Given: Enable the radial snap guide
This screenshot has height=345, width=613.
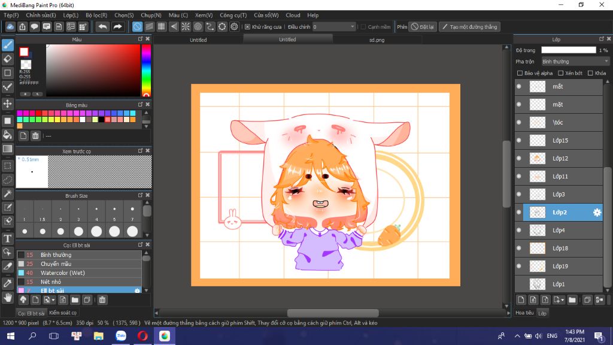Looking at the screenshot, I should 186,26.
